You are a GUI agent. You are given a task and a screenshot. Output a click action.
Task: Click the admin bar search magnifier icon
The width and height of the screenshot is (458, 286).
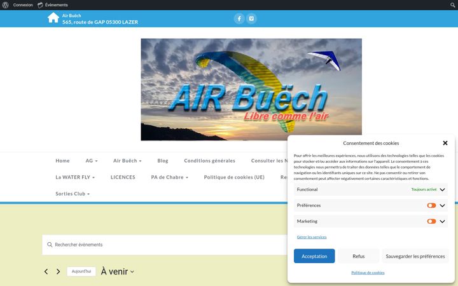click(452, 5)
